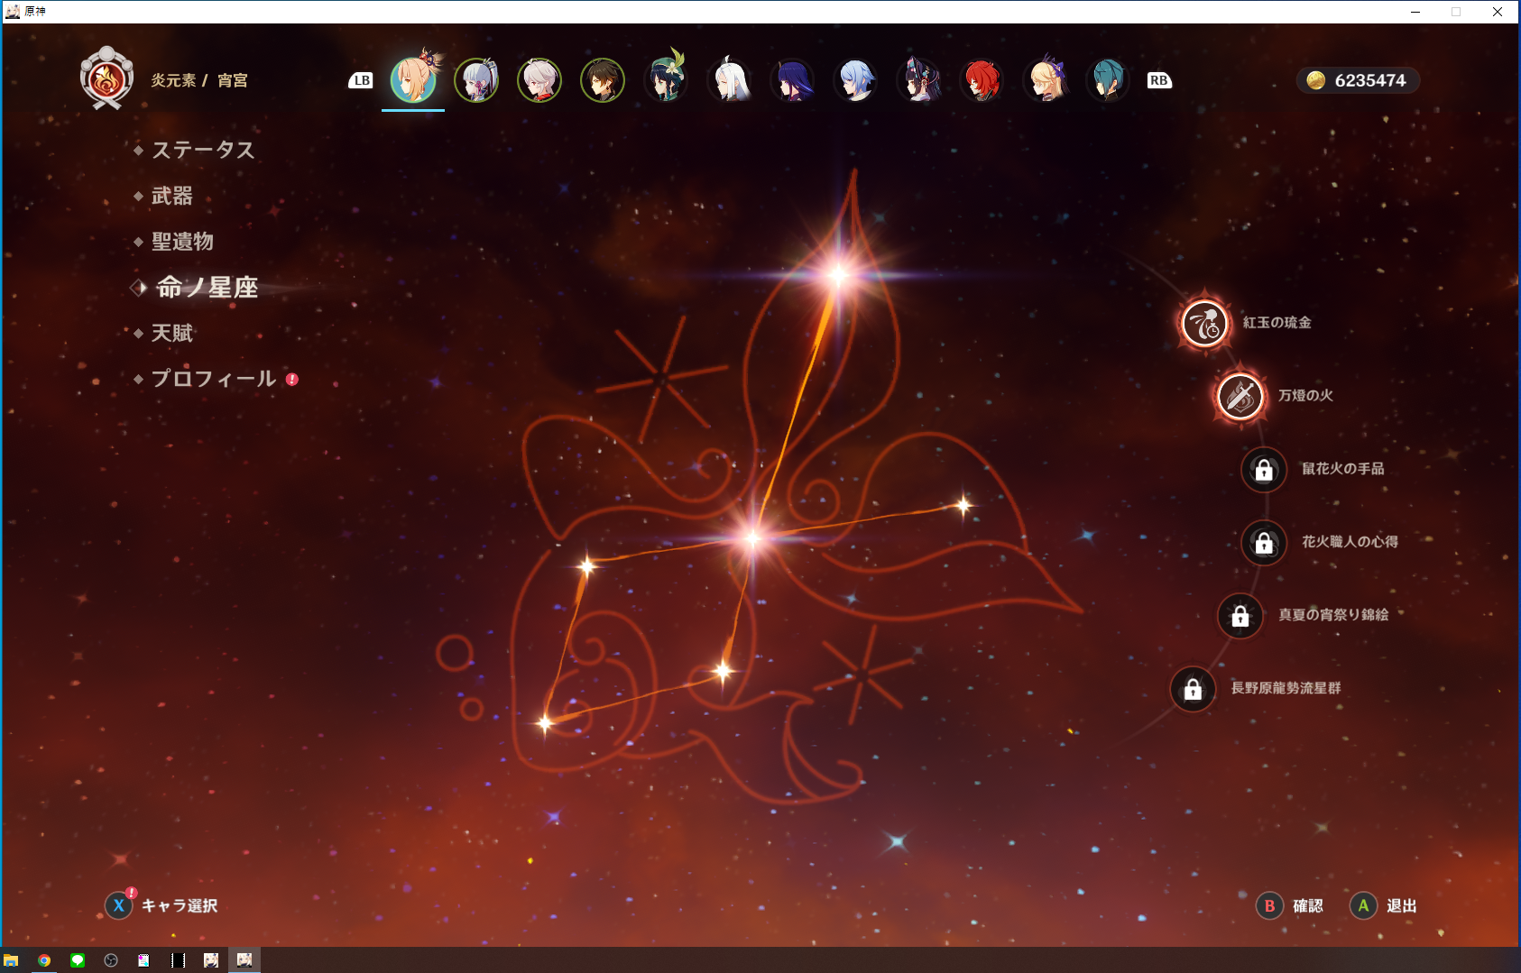Viewport: 1521px width, 973px height.
Task: Click the 花火職人の心得 label text
Action: pos(1350,542)
